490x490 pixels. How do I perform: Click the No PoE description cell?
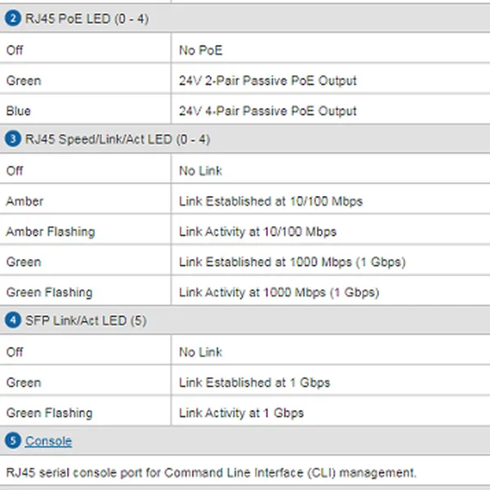point(200,51)
